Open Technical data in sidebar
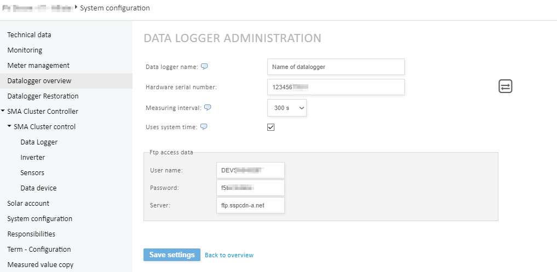557x272 pixels. (x=29, y=34)
